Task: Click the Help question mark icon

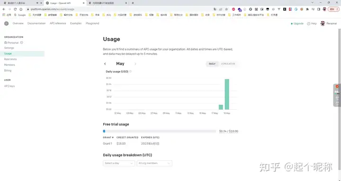Action: (308, 24)
